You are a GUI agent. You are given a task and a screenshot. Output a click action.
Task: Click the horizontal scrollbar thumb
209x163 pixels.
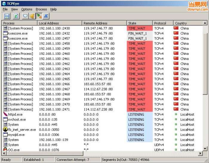click(45, 153)
